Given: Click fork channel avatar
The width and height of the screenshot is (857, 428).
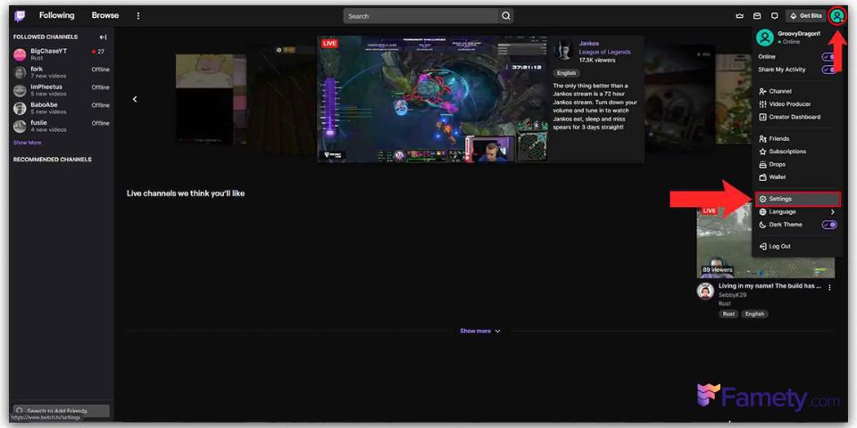Looking at the screenshot, I should pyautogui.click(x=20, y=72).
